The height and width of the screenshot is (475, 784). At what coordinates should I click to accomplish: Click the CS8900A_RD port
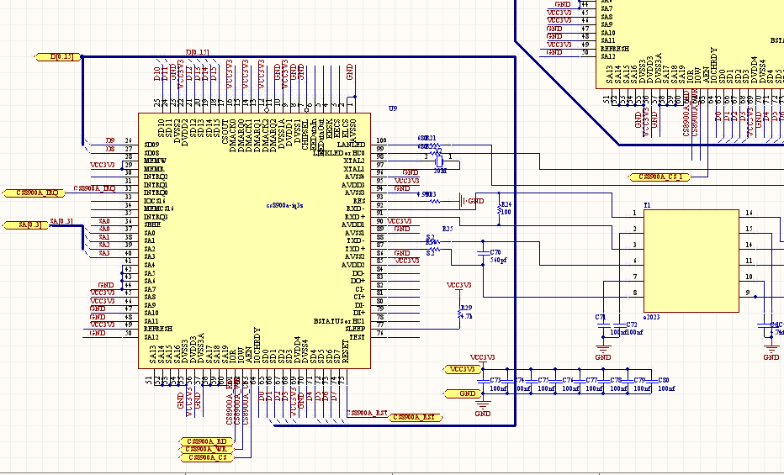[x=207, y=441]
